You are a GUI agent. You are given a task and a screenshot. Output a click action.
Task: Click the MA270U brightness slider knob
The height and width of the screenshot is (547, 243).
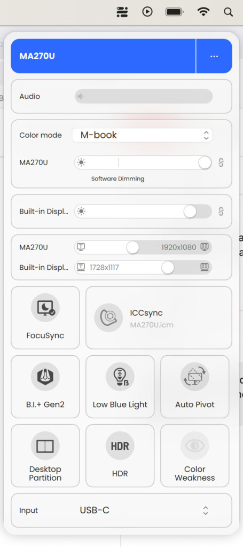tap(205, 162)
